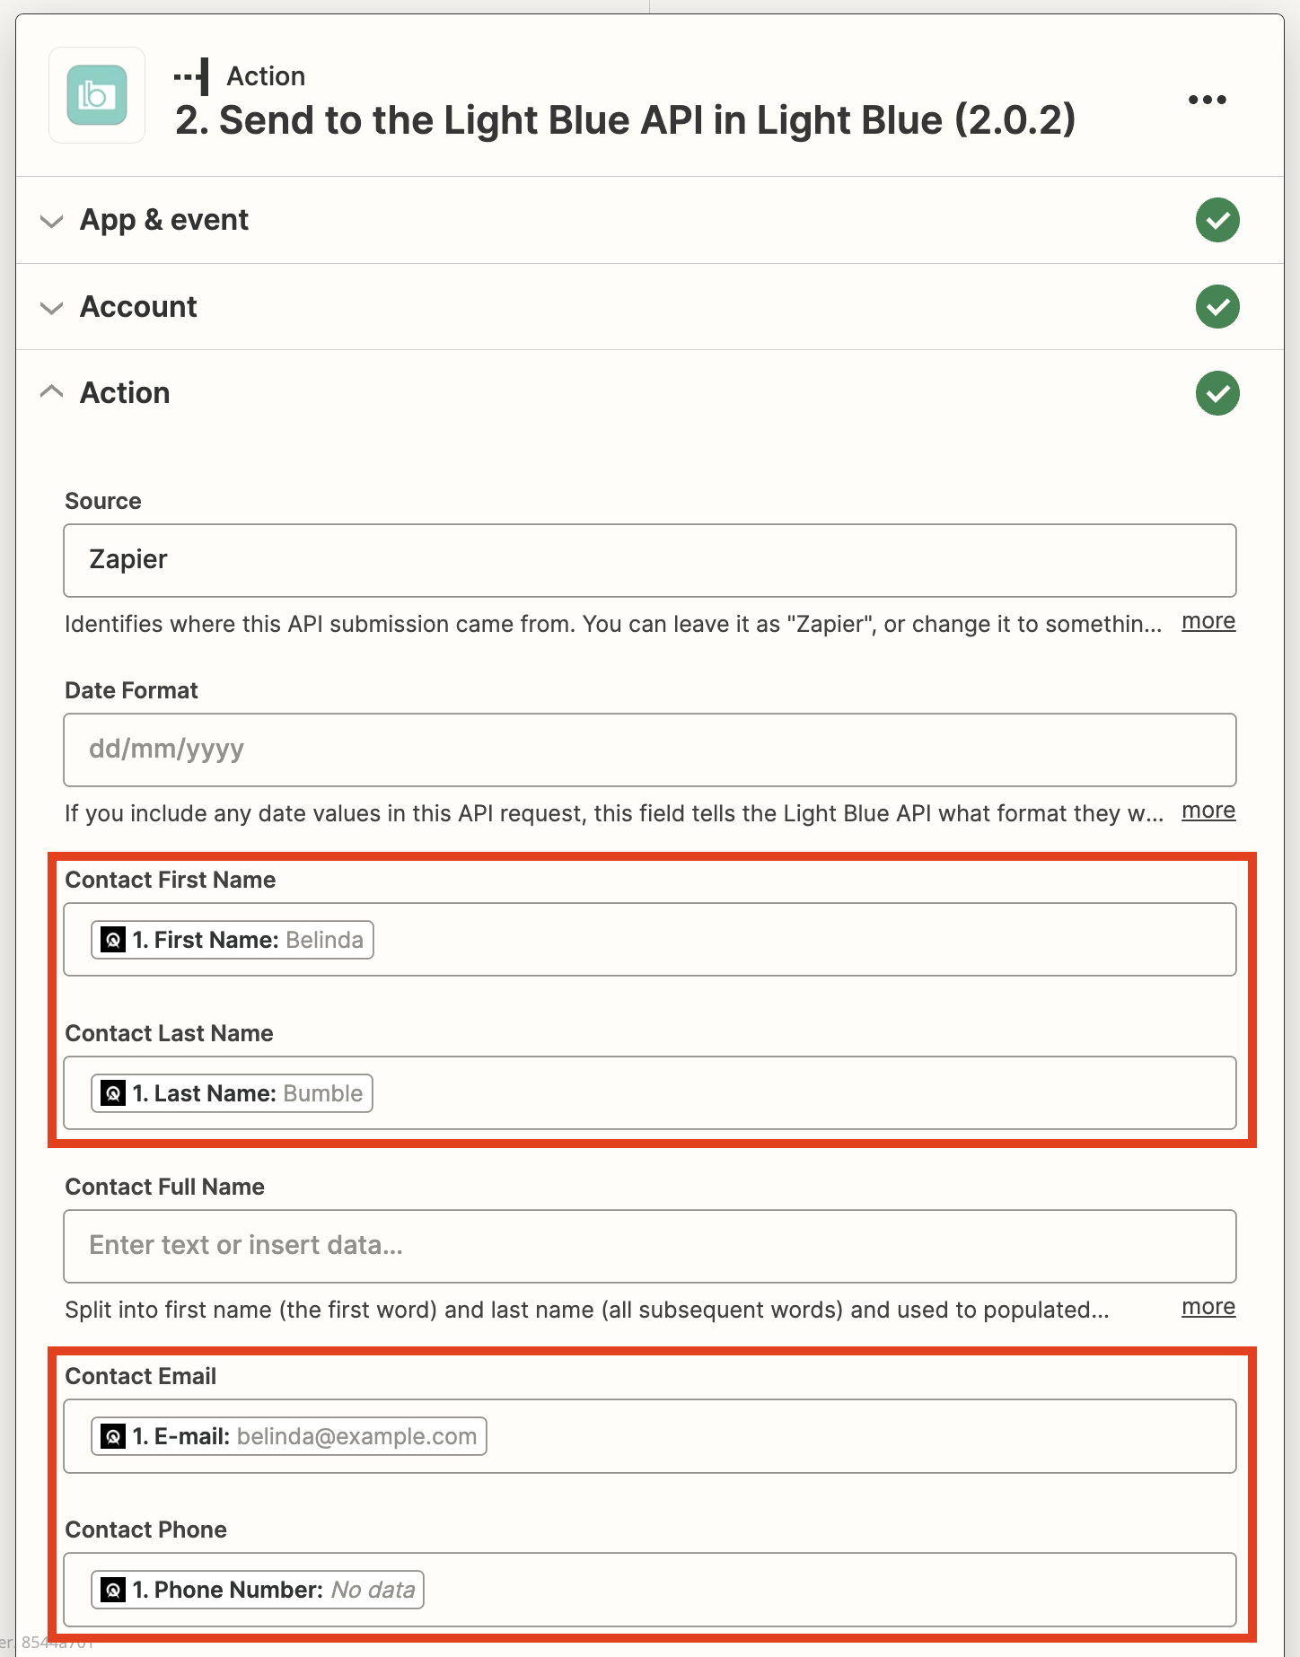Screen dimensions: 1300x1657
Task: Click the data icon inside Last Name pill
Action: click(111, 1093)
